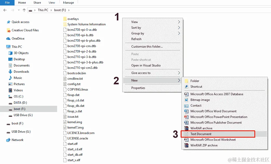Image resolution: width=271 pixels, height=164 pixels.
Task: Select the fixup_cd.dat file
Action: coord(76,100)
